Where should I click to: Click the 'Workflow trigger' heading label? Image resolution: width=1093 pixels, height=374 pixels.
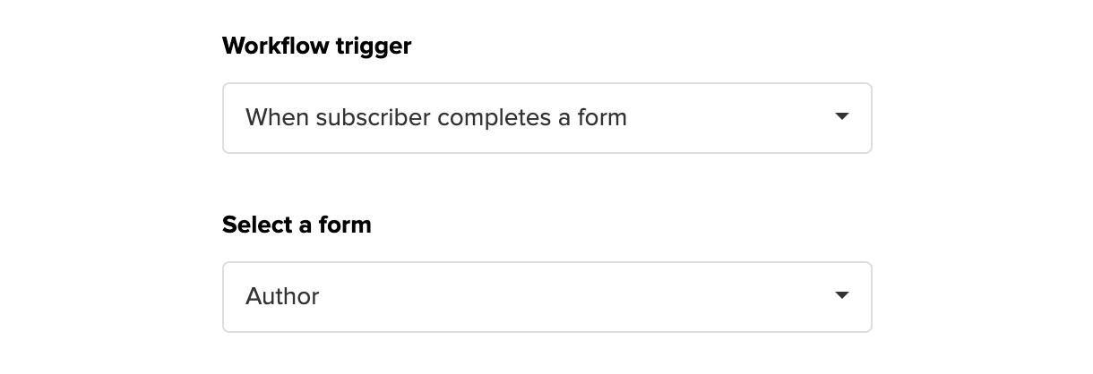[x=316, y=46]
